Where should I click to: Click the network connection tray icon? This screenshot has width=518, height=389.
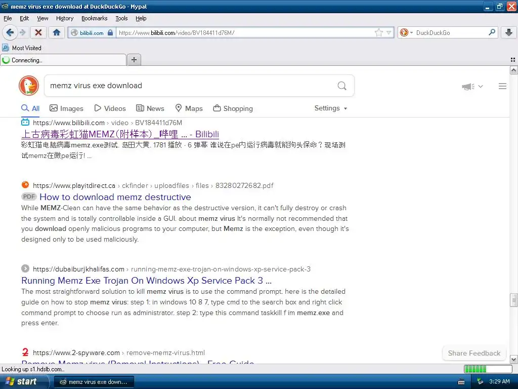480,382
